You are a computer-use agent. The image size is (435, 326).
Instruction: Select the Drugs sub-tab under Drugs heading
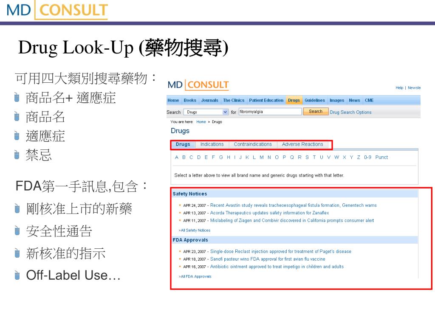183,144
